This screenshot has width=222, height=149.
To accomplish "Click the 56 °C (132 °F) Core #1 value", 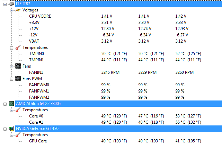I will click(x=188, y=122).
